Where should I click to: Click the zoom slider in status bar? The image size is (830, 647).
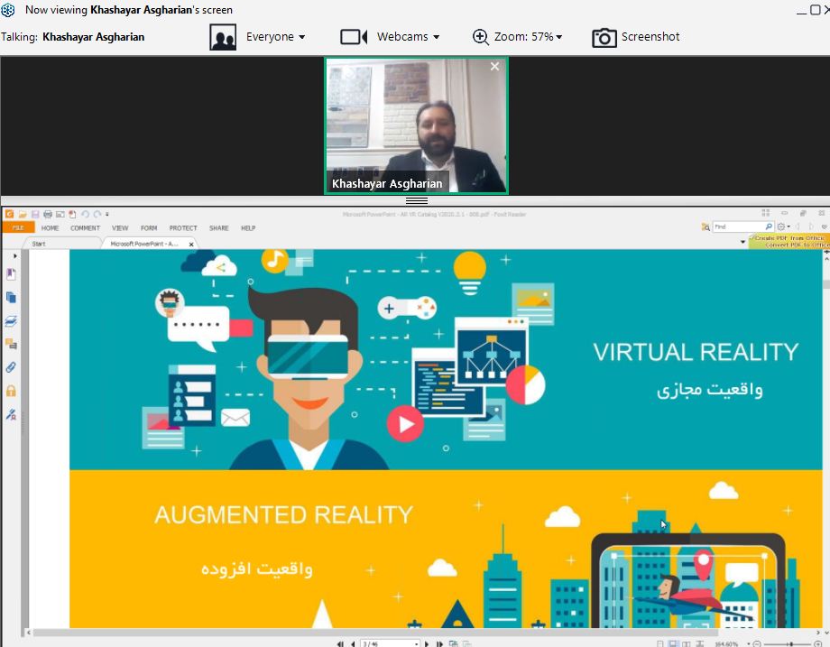(x=792, y=643)
